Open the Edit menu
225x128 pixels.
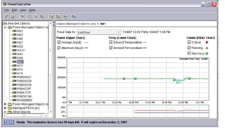14,10
